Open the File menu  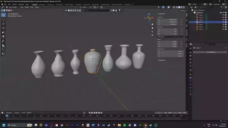[5, 4]
